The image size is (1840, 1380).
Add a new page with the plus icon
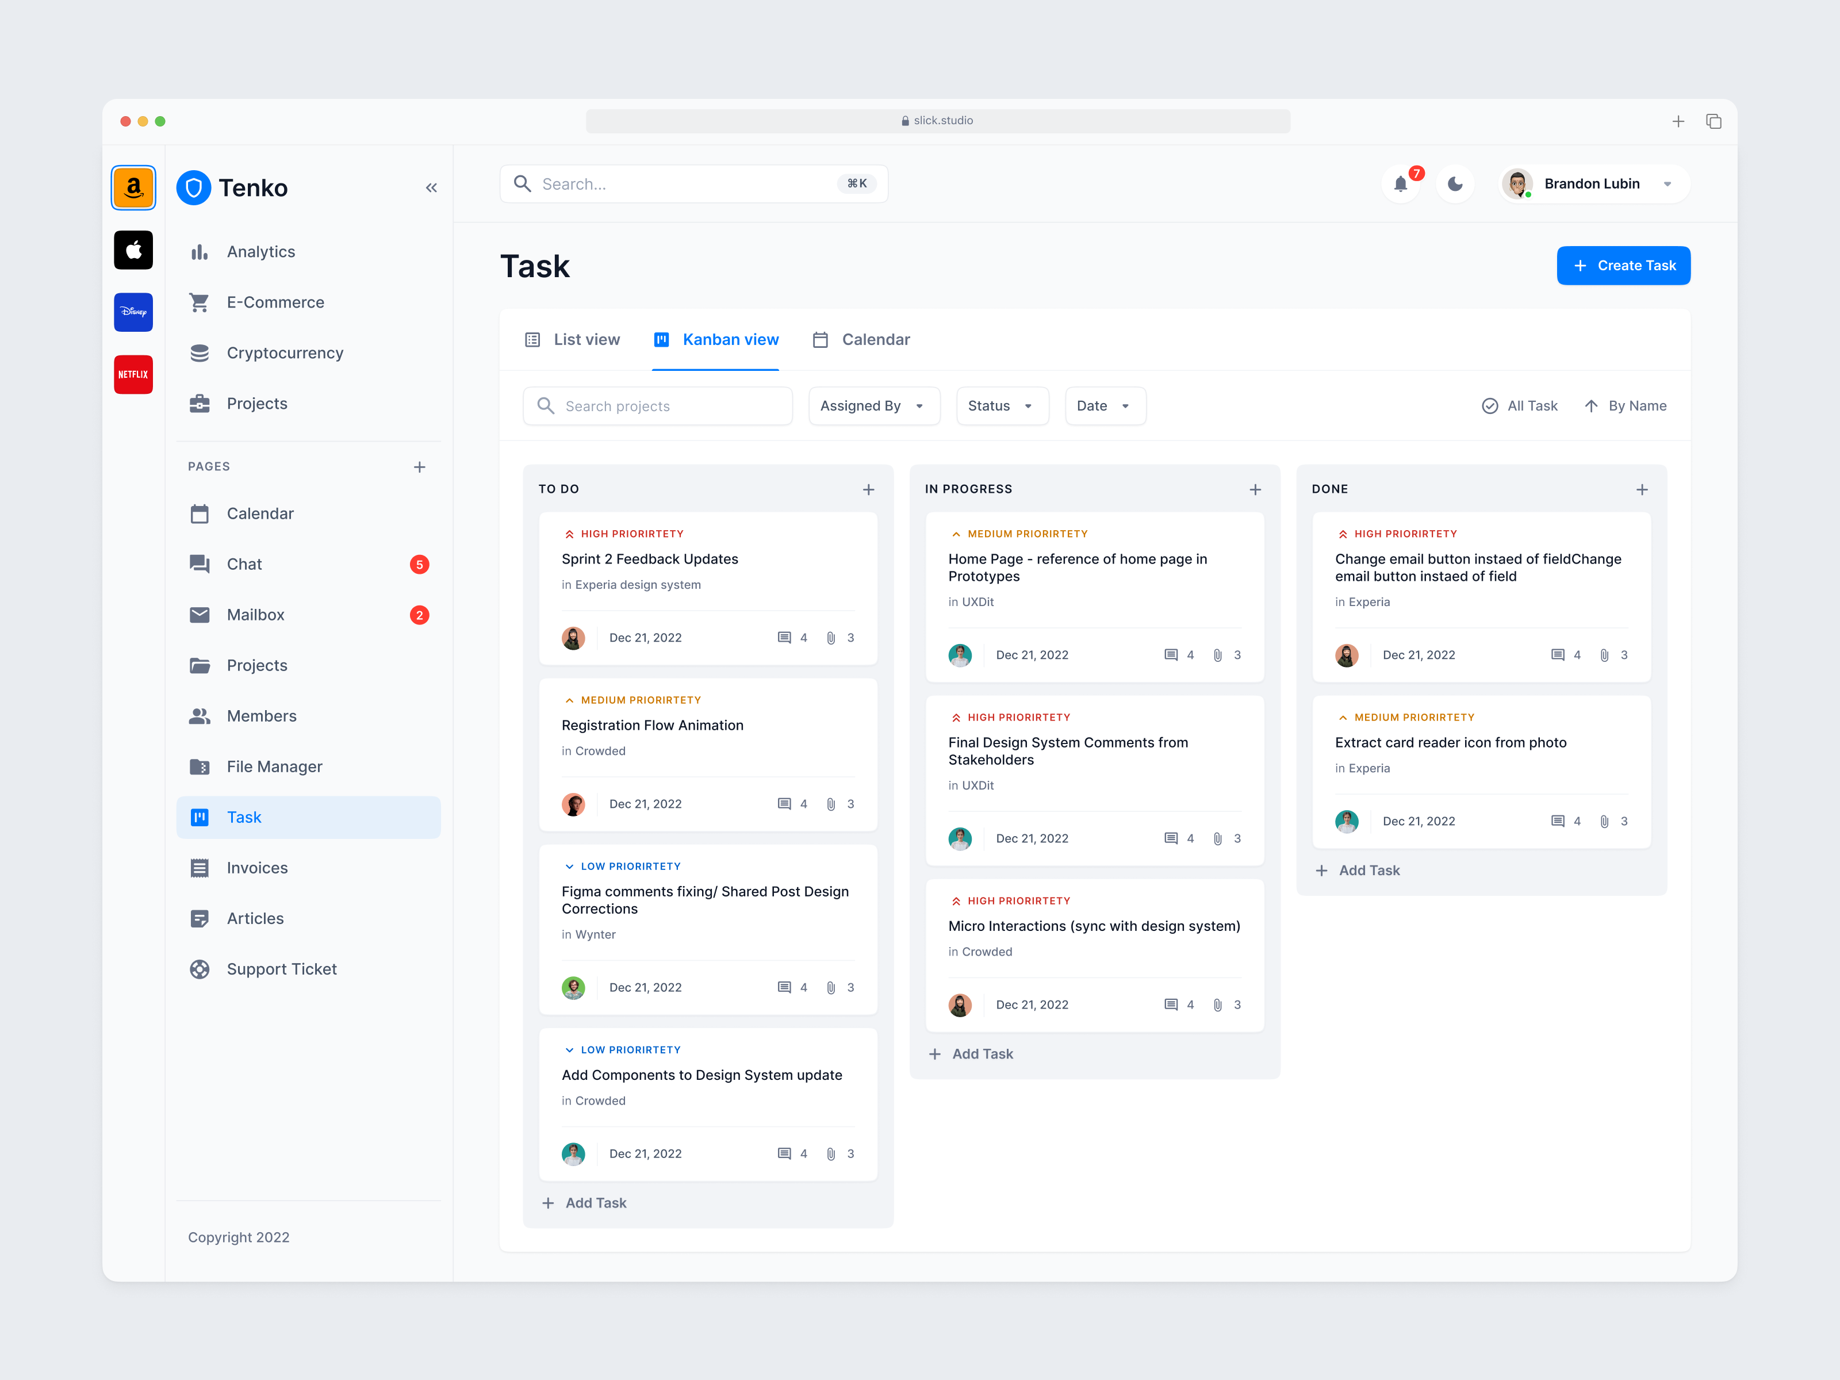(420, 467)
